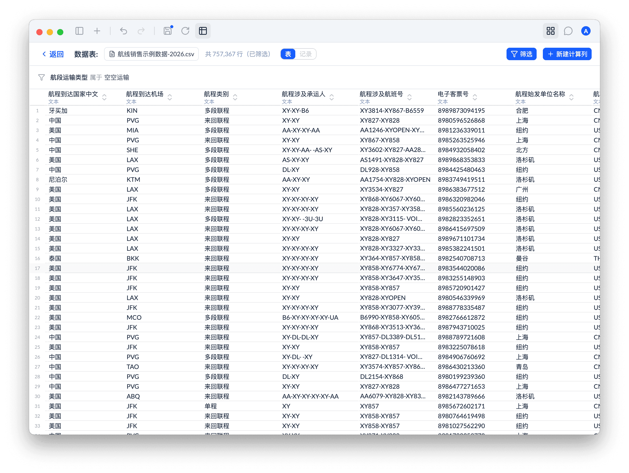Select cell 曼谷
629x473 pixels.
click(x=522, y=258)
